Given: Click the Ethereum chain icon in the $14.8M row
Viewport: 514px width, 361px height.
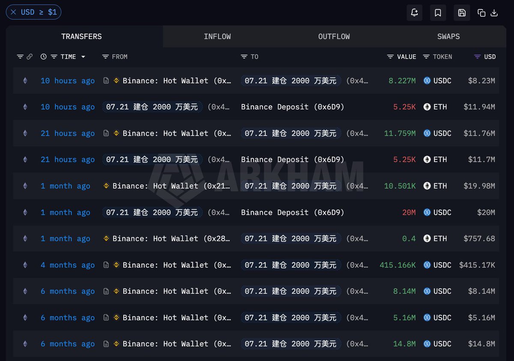Looking at the screenshot, I should 25,344.
